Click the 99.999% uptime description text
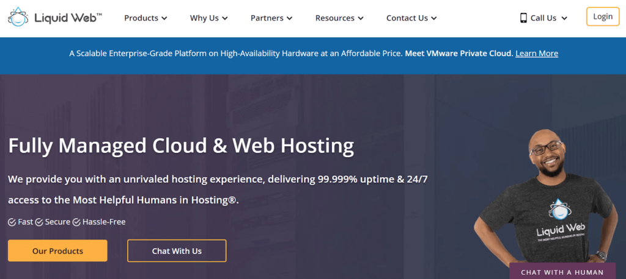Image resolution: width=626 pixels, height=279 pixels. (218, 189)
